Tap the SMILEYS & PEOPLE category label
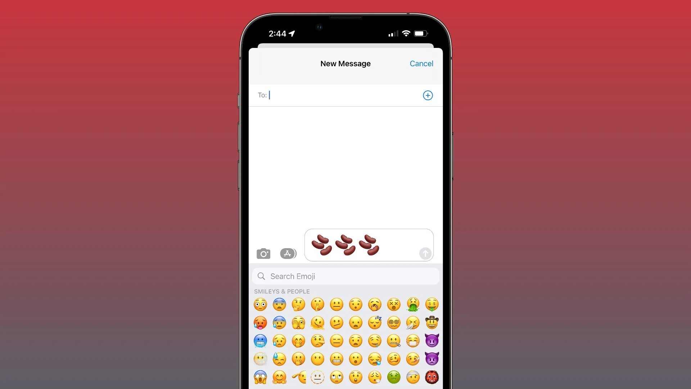 281,291
